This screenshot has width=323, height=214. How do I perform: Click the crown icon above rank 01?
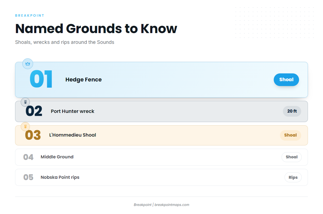(x=27, y=64)
